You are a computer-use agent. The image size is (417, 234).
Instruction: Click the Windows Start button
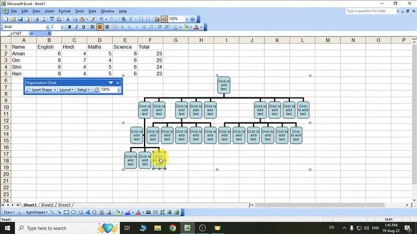coord(7,228)
